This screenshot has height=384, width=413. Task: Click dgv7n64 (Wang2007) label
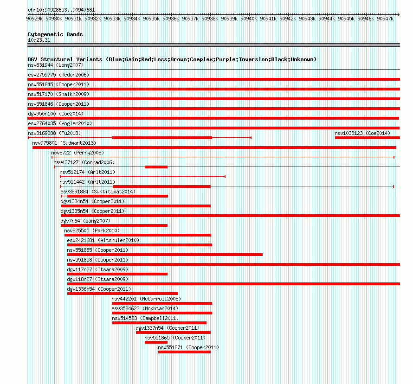(85, 221)
